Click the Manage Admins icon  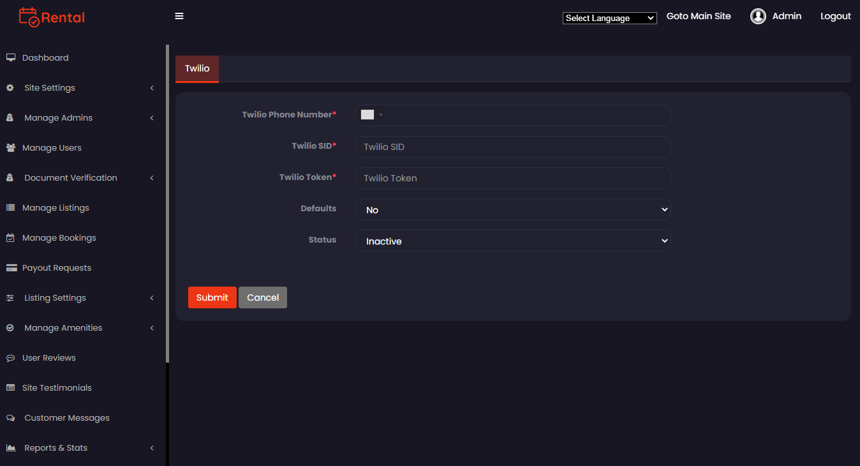pyautogui.click(x=10, y=117)
